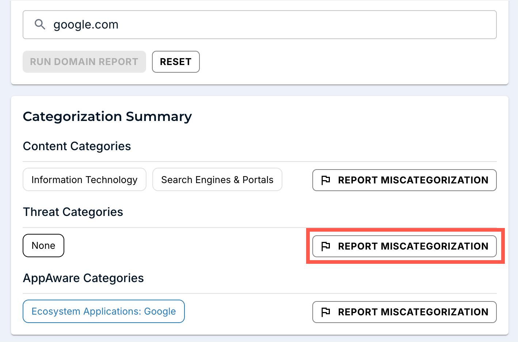Click the flag icon in Content Categories row

(x=325, y=180)
